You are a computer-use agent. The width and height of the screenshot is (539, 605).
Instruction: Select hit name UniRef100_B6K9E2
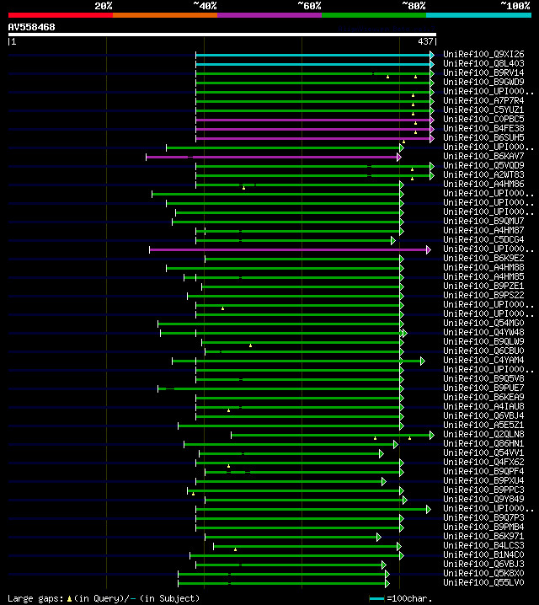coord(483,258)
